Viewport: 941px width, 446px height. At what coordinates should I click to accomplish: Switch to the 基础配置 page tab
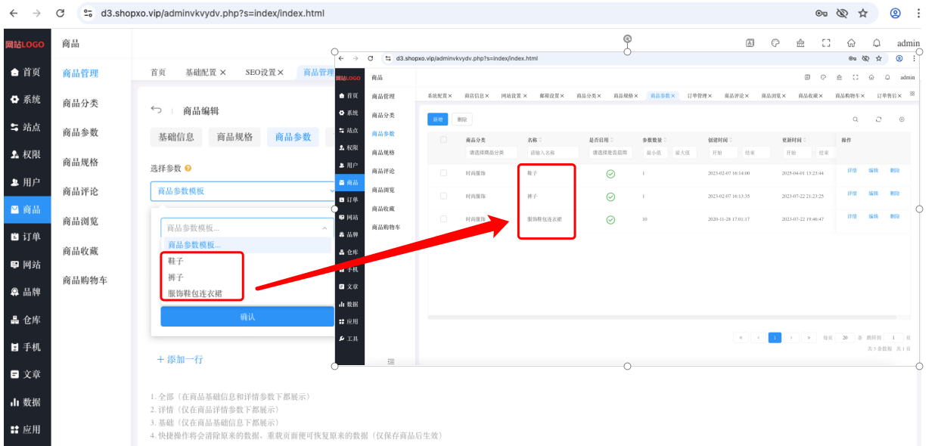(207, 73)
